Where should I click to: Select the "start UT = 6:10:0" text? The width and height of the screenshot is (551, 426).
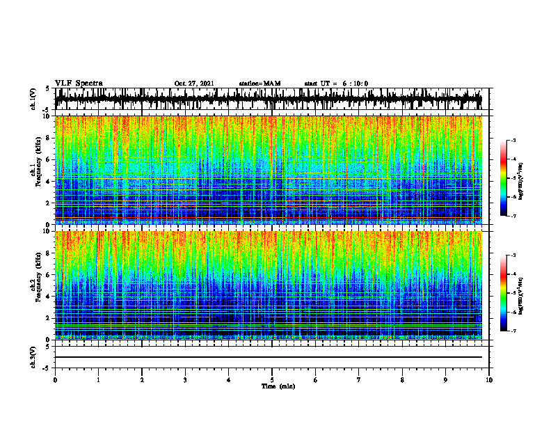pyautogui.click(x=336, y=84)
